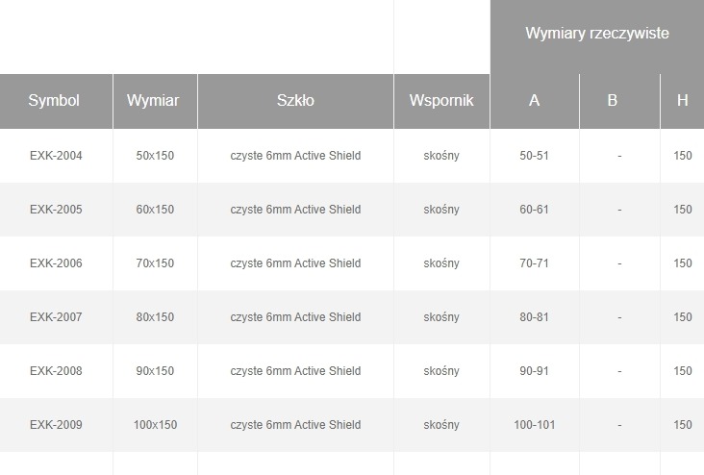Select the 60-61 value in column A
704x475 pixels.
534,210
